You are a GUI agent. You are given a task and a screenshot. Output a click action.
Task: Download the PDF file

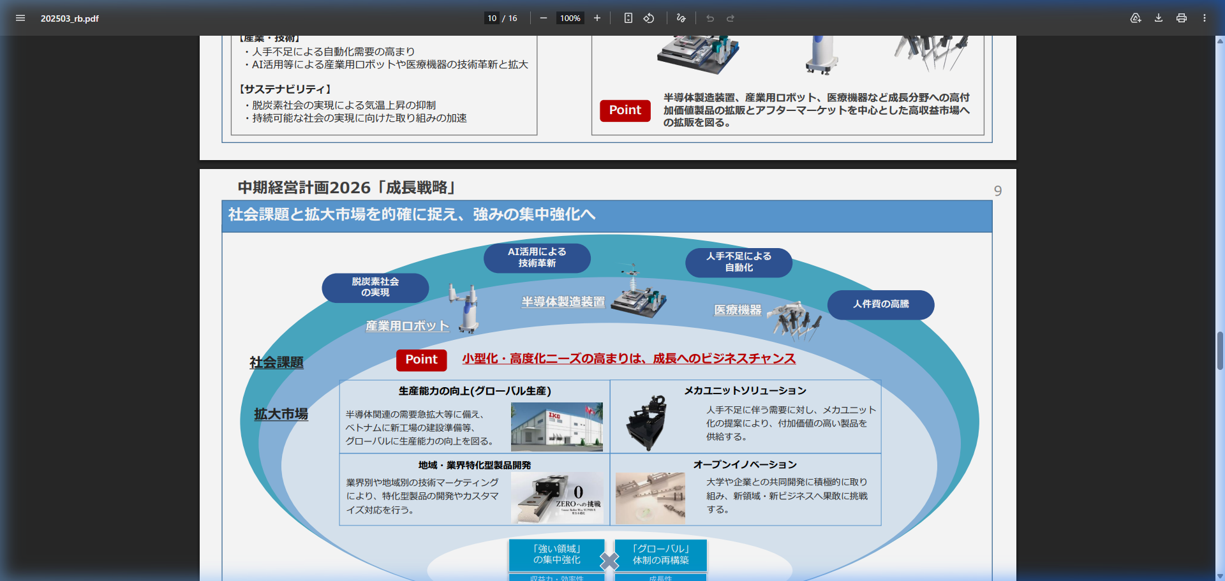point(1157,18)
